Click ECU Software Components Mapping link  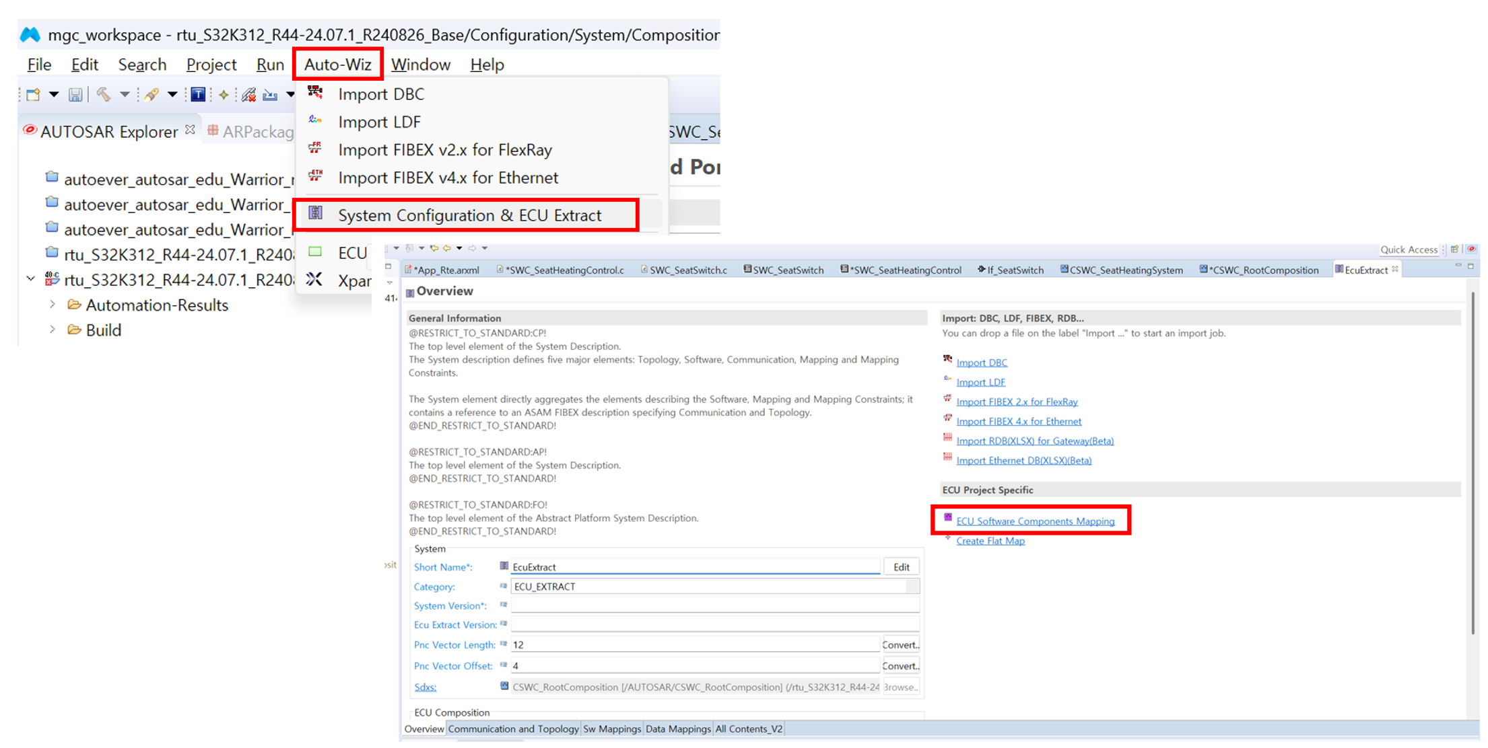pos(1035,521)
